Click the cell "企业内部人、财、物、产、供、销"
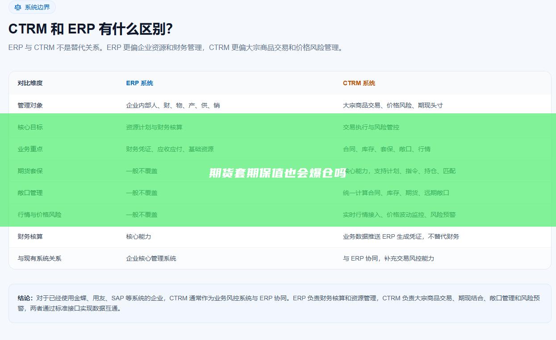Image resolution: width=556 pixels, height=340 pixels. click(x=173, y=105)
